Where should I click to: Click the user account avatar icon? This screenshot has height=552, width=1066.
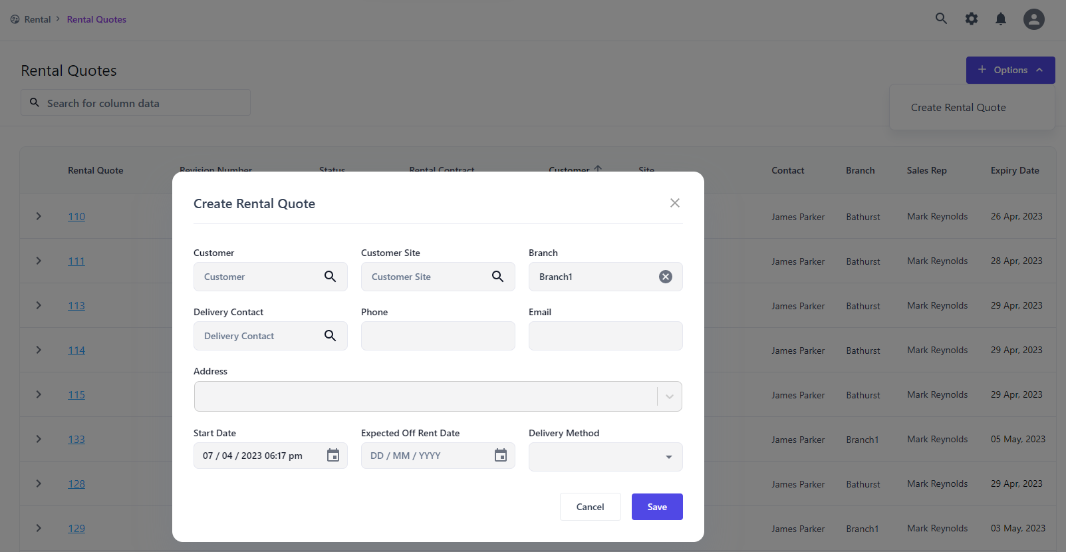click(x=1033, y=19)
